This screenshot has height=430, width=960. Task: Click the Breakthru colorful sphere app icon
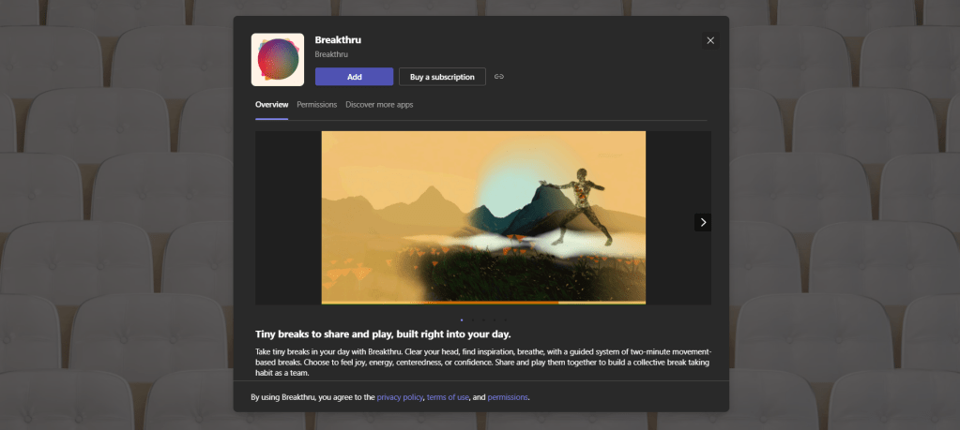(278, 59)
